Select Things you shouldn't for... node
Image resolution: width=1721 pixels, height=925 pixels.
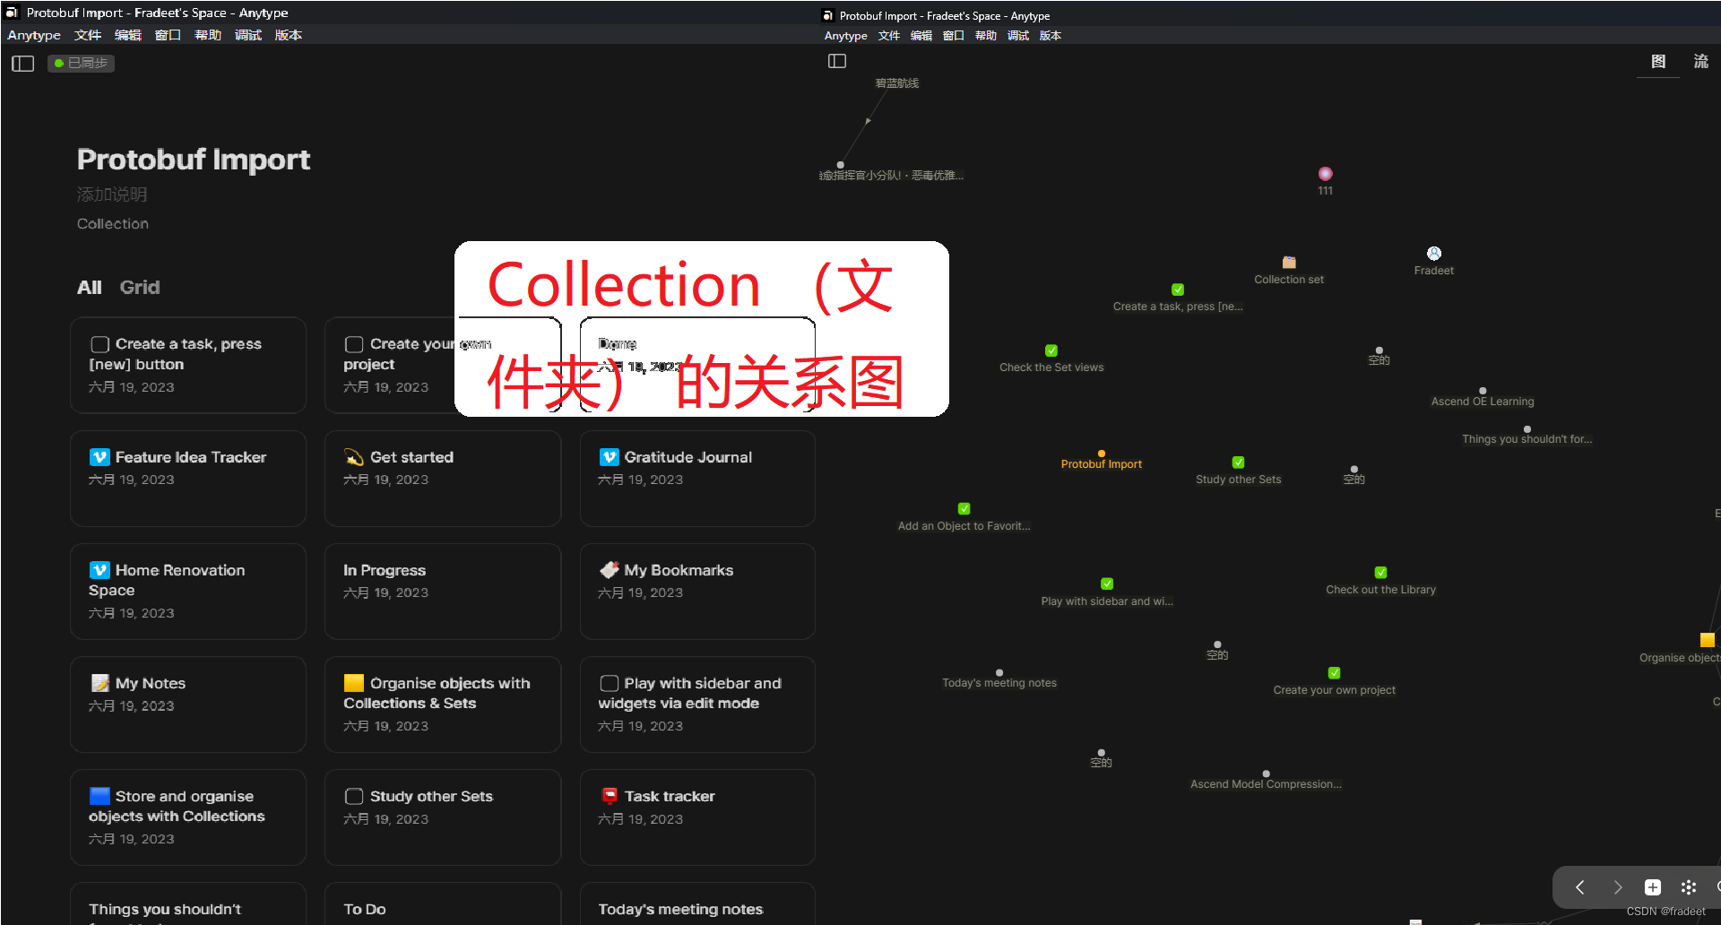tap(1527, 429)
